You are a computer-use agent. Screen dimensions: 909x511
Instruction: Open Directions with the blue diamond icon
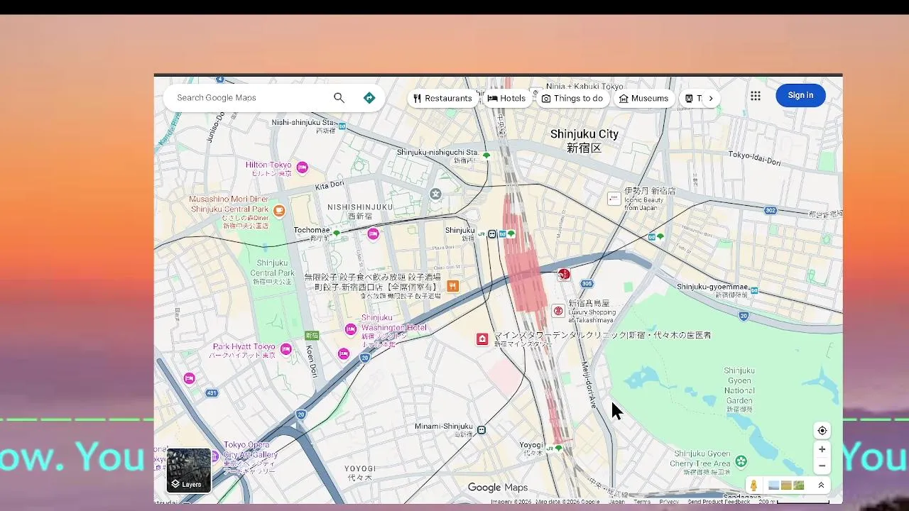(369, 98)
